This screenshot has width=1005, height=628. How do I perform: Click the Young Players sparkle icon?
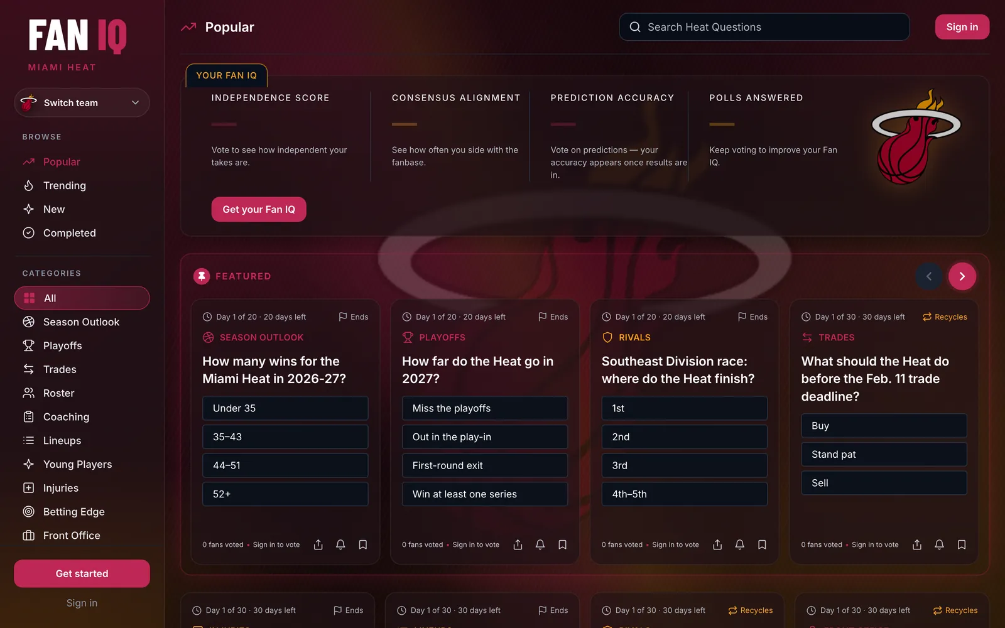(x=28, y=464)
